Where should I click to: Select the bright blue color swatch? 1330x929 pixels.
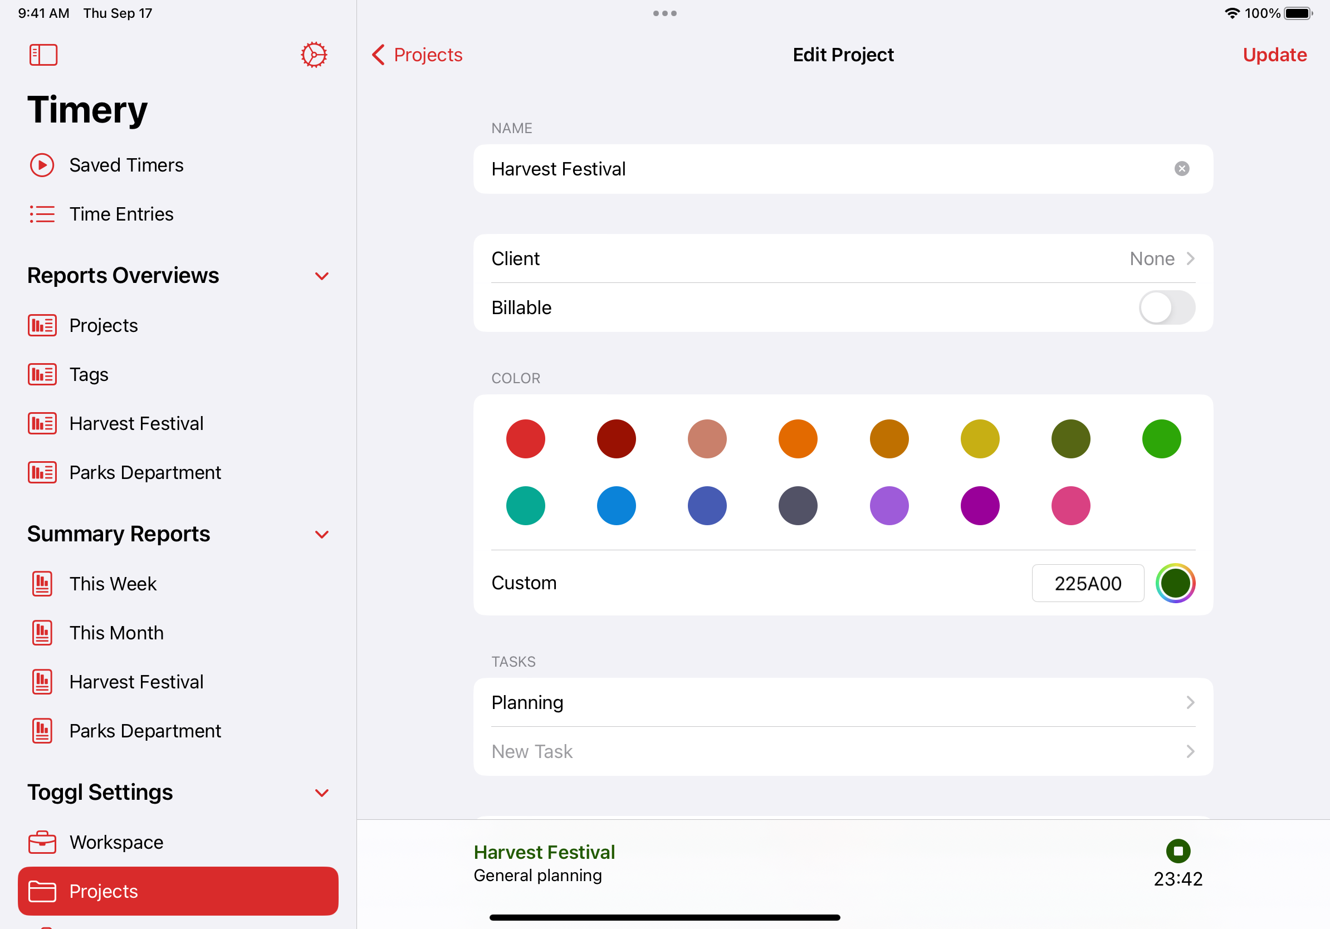(x=617, y=506)
